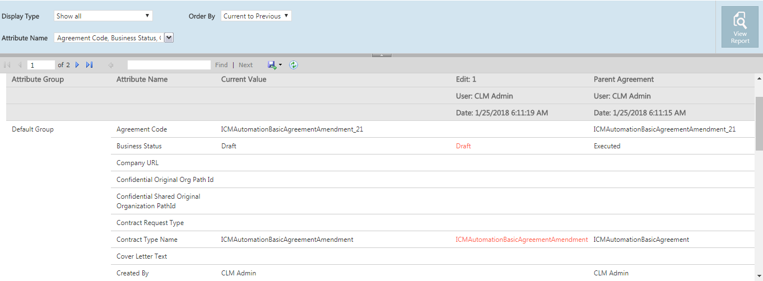This screenshot has height=281, width=763.
Task: Click the previous page navigation arrow
Action: [20, 65]
